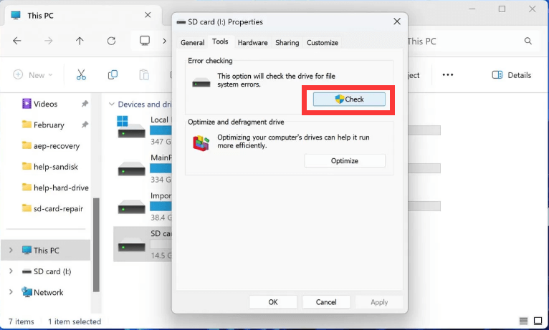This screenshot has width=549, height=330.
Task: Click the Copy icon in toolbar
Action: coord(113,75)
